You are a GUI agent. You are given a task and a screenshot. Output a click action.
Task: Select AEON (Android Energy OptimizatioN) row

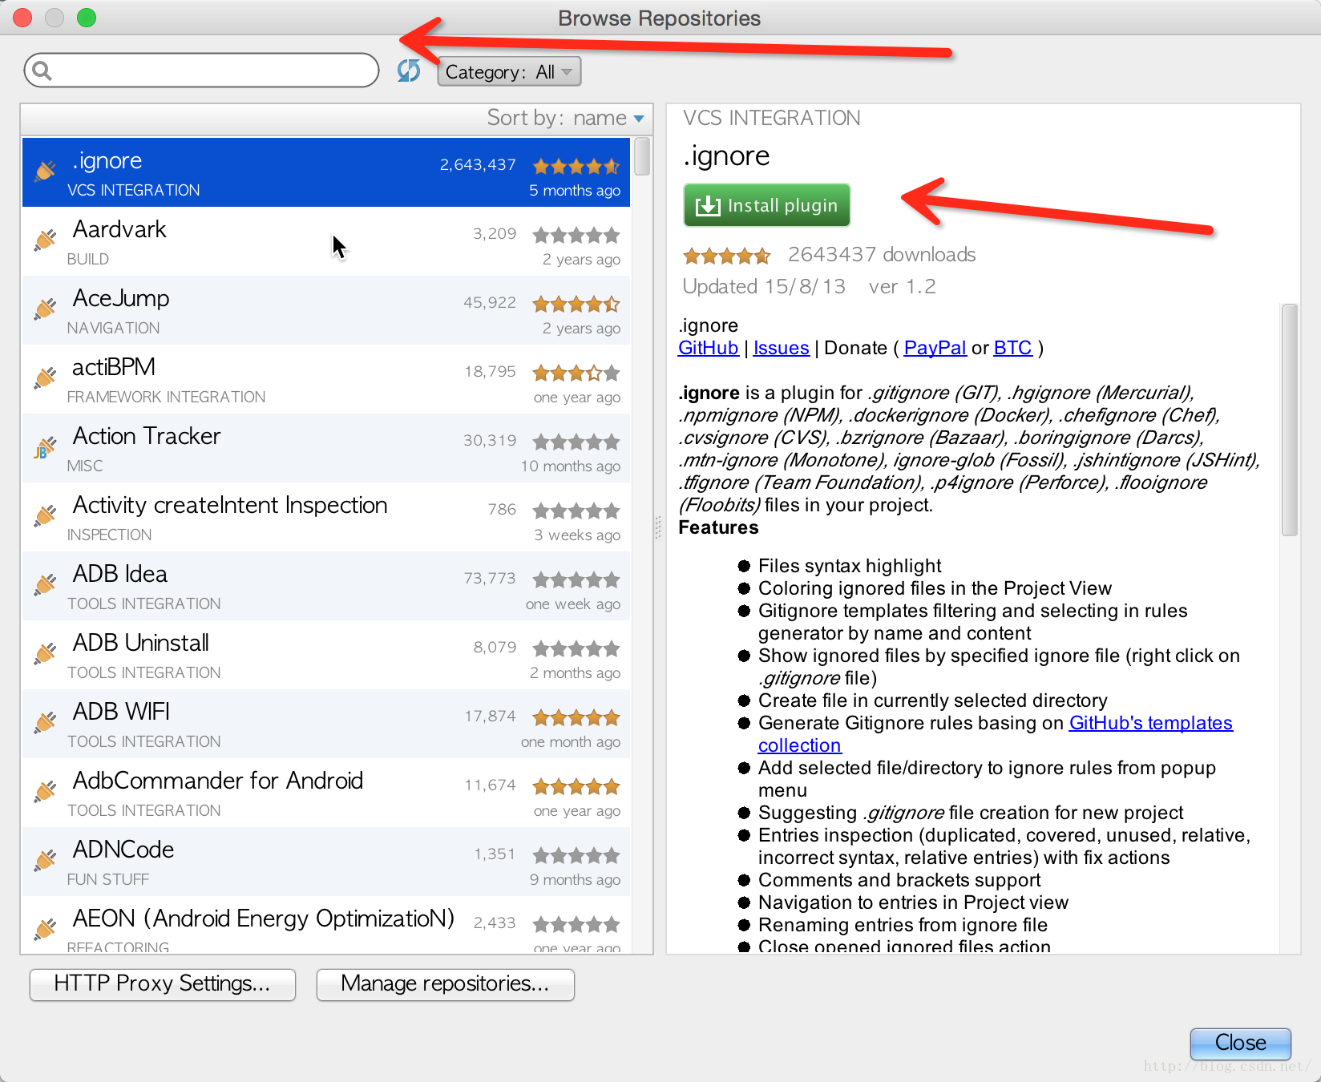pos(326,925)
